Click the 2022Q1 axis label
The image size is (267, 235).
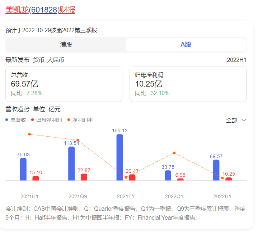tap(174, 196)
